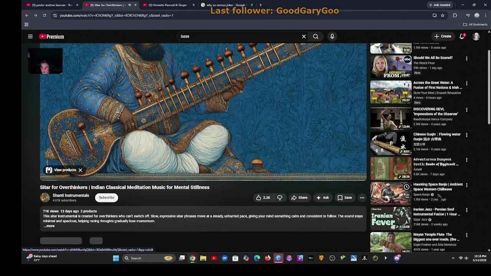Go forward in browser history
491x276 pixels.
(35, 15)
